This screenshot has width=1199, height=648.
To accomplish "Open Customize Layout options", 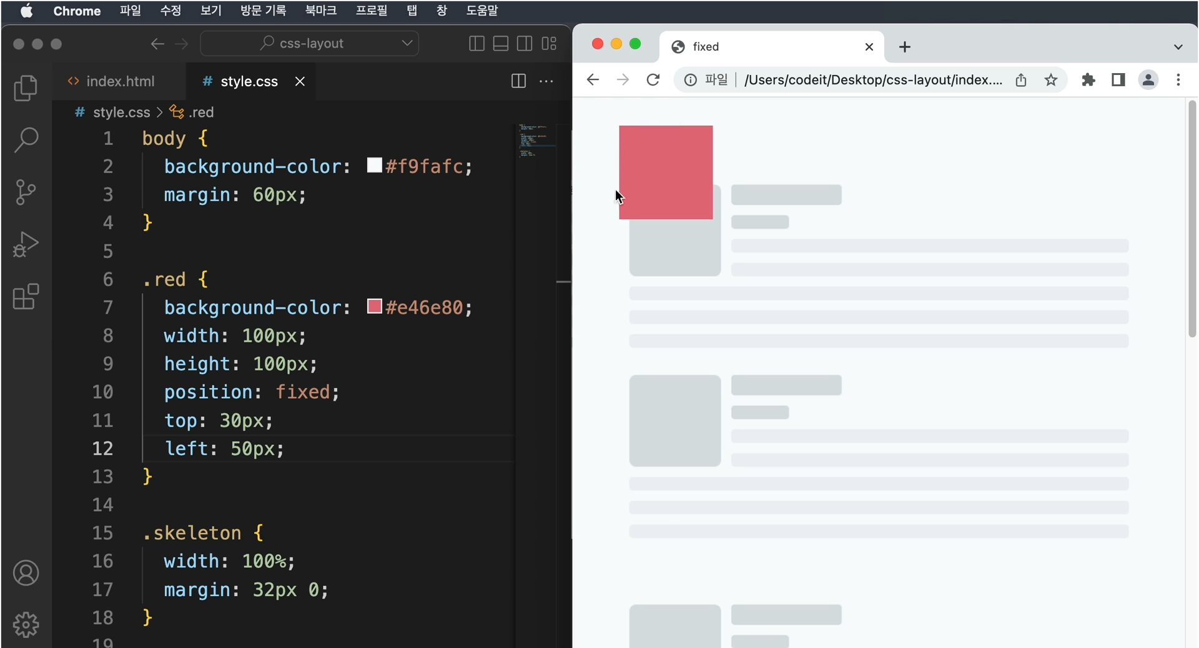I will tap(549, 43).
